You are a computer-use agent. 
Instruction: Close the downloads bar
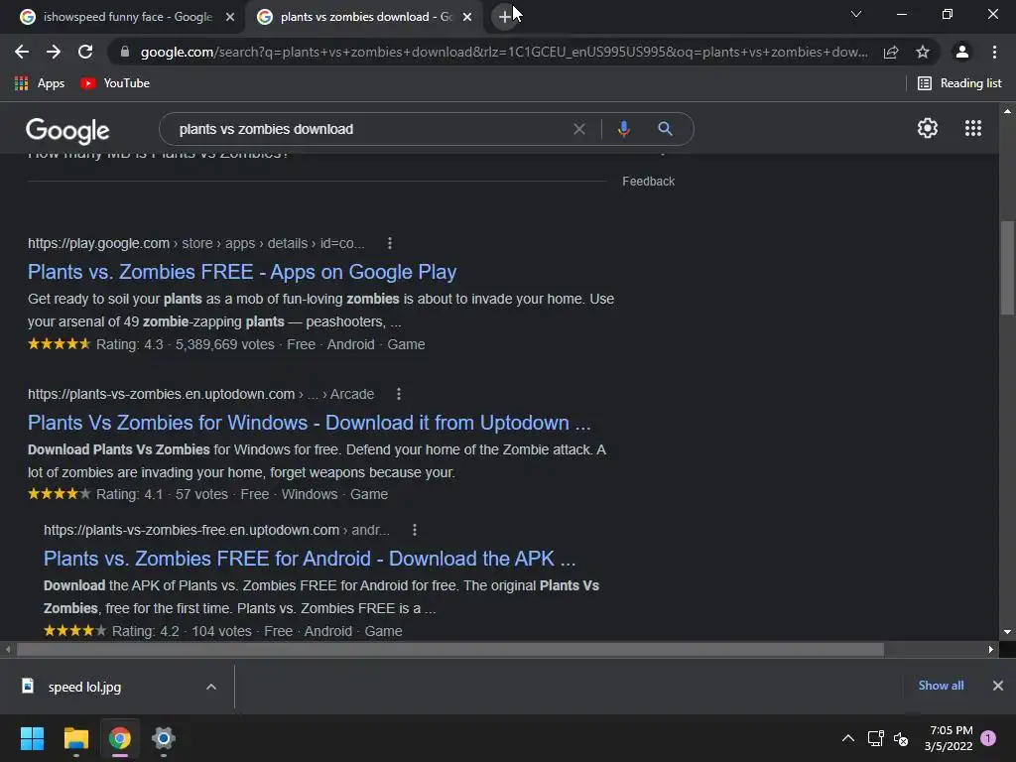coord(998,686)
